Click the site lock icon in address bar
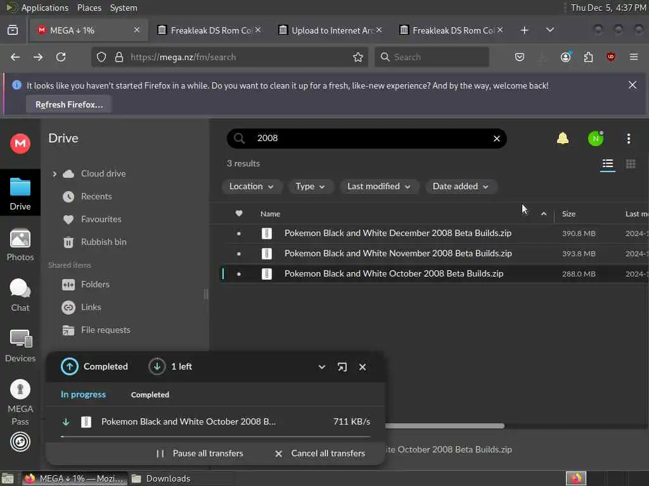The height and width of the screenshot is (486, 649). (x=119, y=57)
